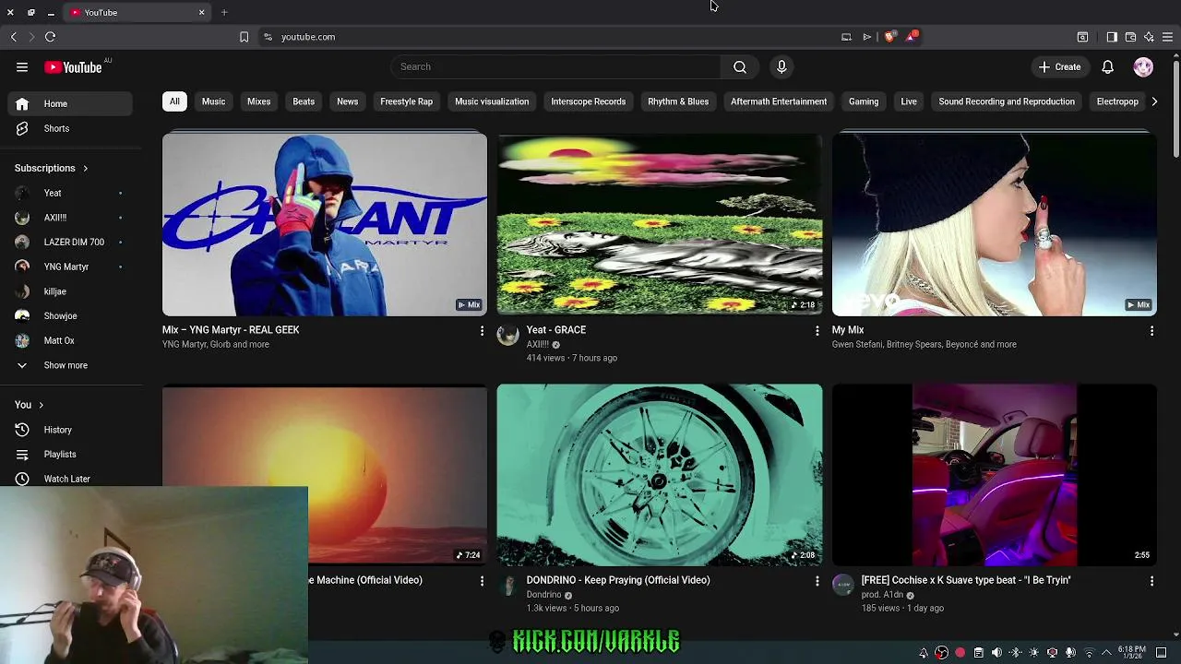The image size is (1181, 664).
Task: Open History in the sidebar
Action: pos(70,430)
